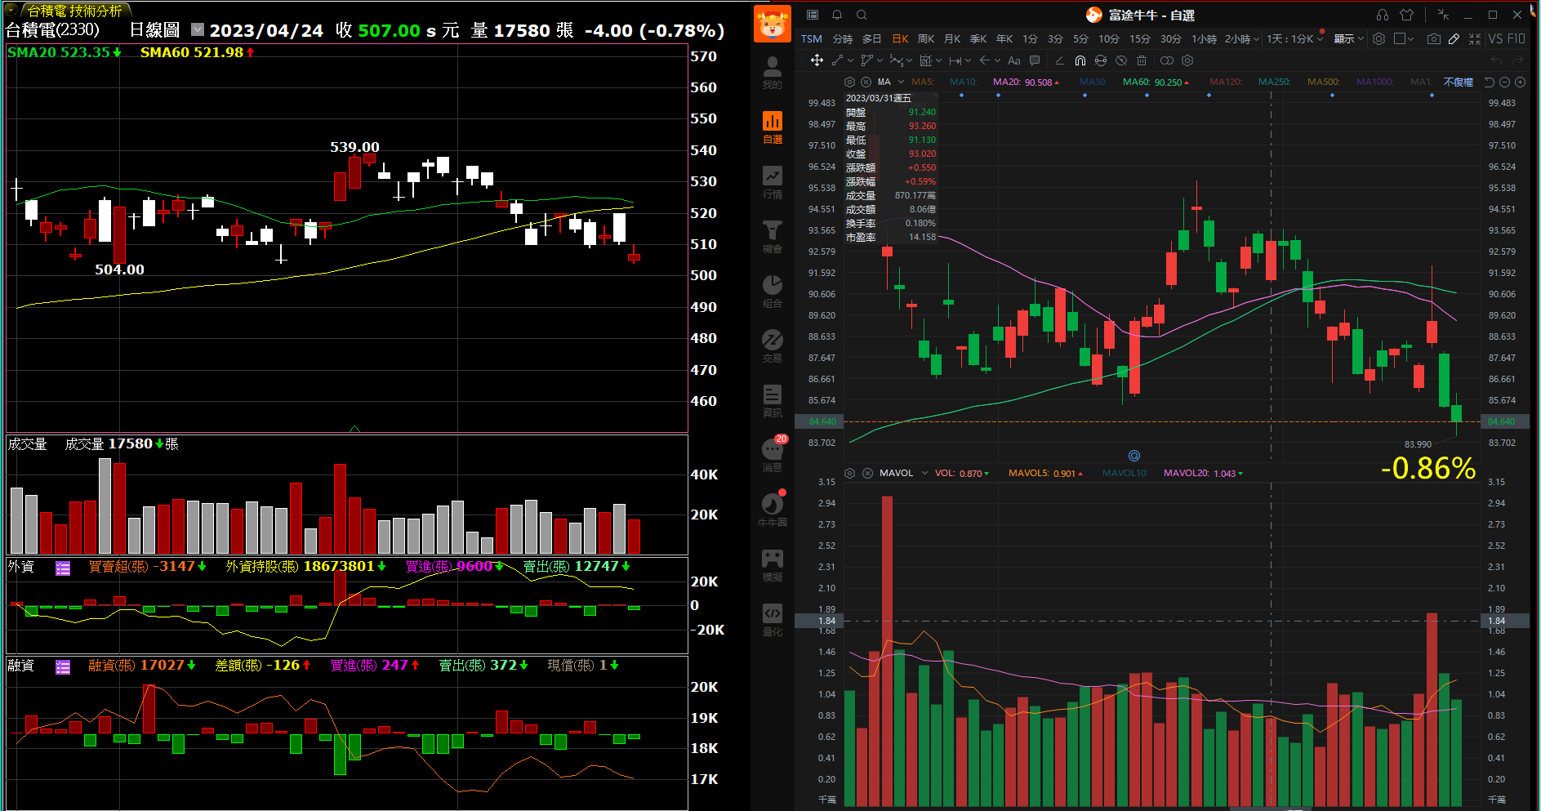
Task: Click the TSM ticker label
Action: pos(811,38)
